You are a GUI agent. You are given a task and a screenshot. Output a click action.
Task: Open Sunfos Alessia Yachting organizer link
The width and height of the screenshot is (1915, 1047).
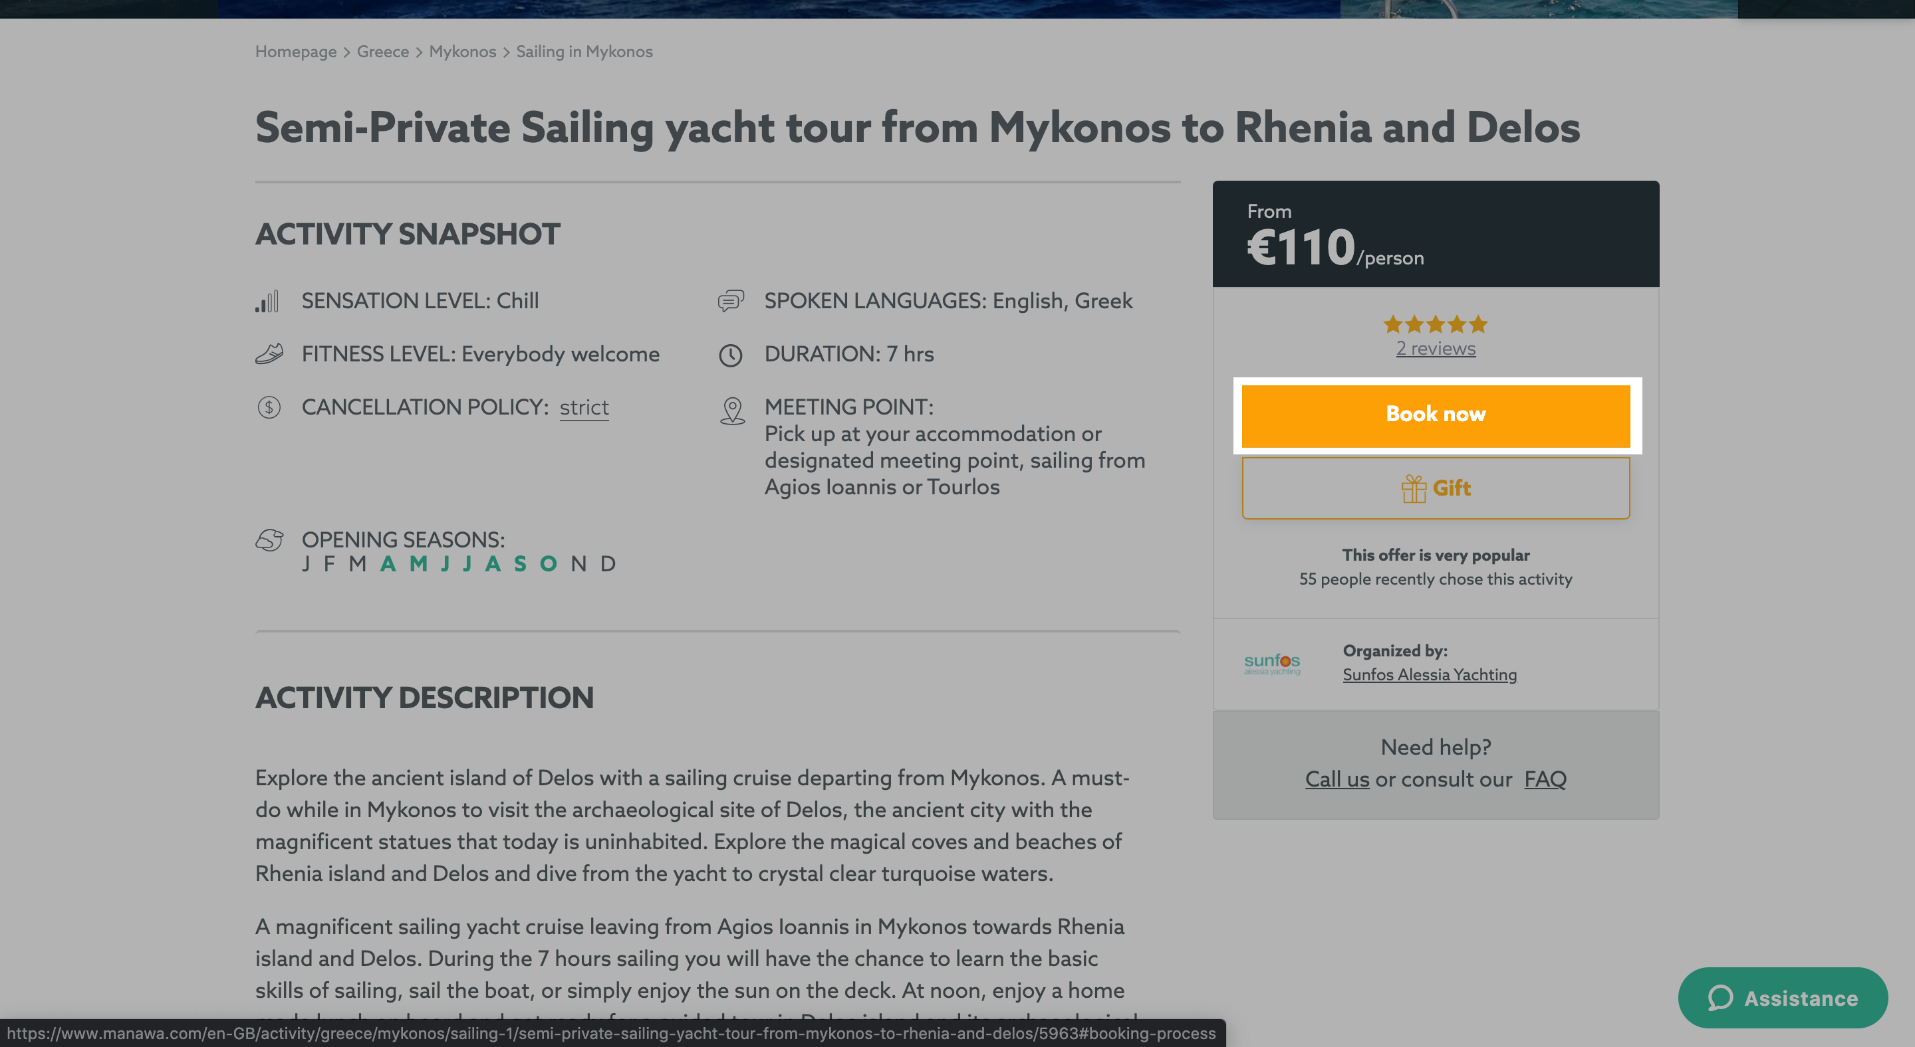point(1429,674)
